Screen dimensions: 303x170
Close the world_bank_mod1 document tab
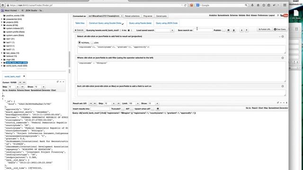pyautogui.click(x=24, y=76)
